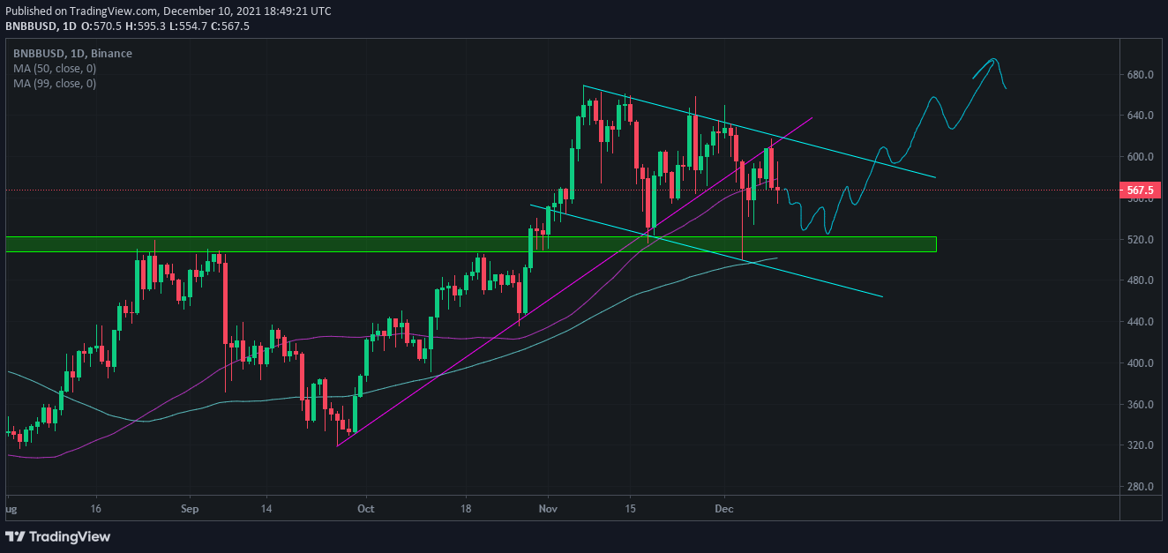1168x553 pixels.
Task: Click the 320.0 price axis label
Action: (1141, 445)
